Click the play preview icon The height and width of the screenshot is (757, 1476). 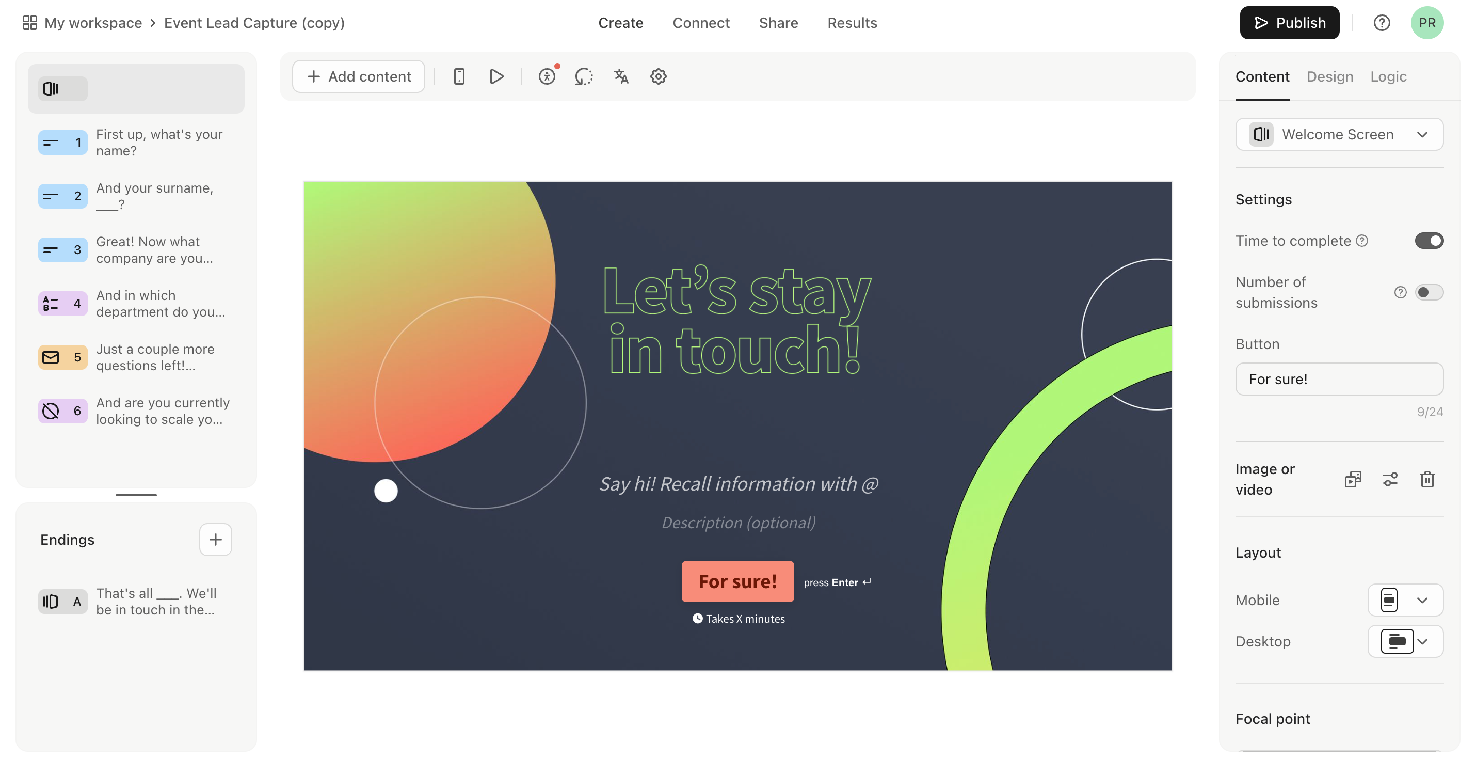coord(497,76)
